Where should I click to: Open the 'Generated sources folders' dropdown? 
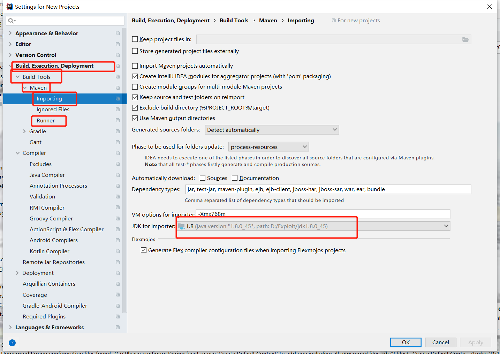(272, 130)
